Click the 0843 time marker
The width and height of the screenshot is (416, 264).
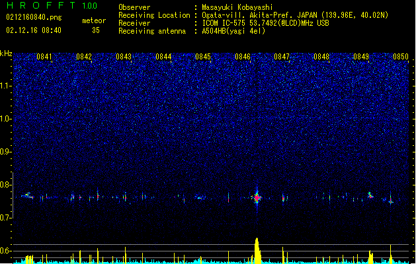pos(124,57)
